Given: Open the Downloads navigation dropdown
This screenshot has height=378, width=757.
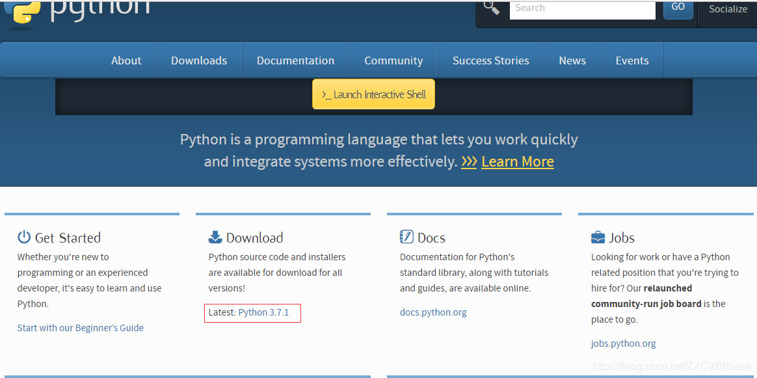Looking at the screenshot, I should (x=199, y=60).
